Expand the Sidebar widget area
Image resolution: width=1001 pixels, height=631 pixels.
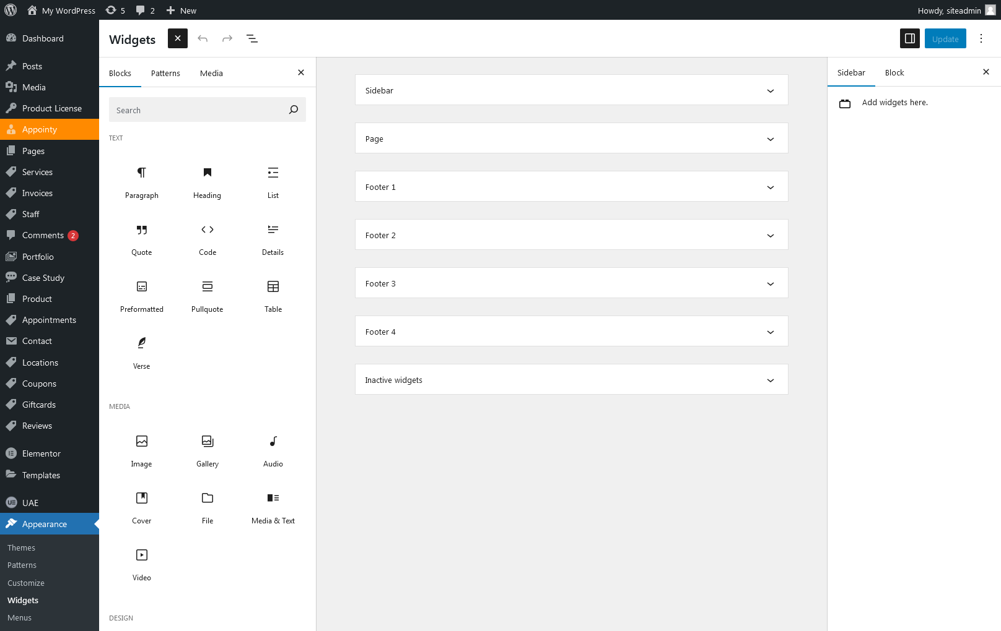click(x=571, y=90)
